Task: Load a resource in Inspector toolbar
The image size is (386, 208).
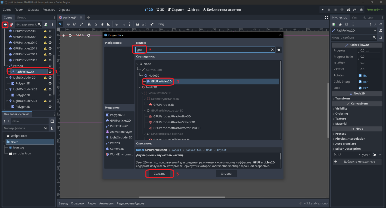Action: pos(340,24)
